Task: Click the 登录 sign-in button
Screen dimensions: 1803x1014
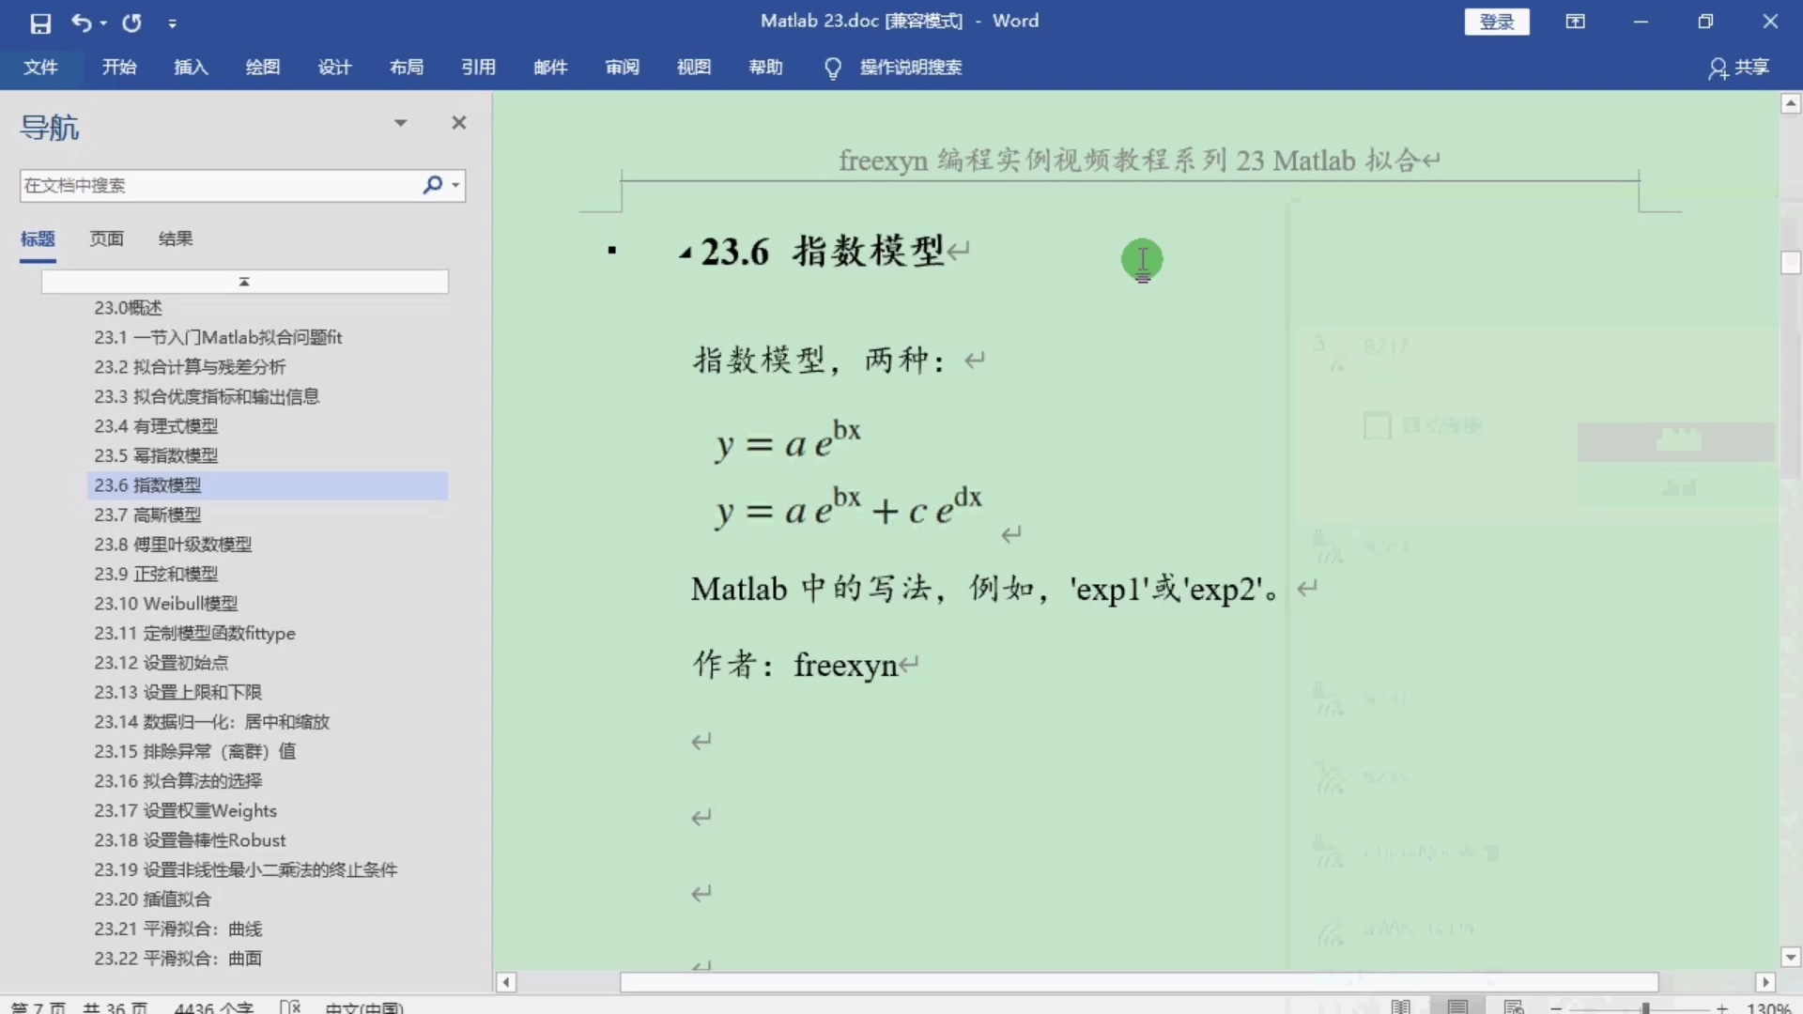Action: point(1495,21)
